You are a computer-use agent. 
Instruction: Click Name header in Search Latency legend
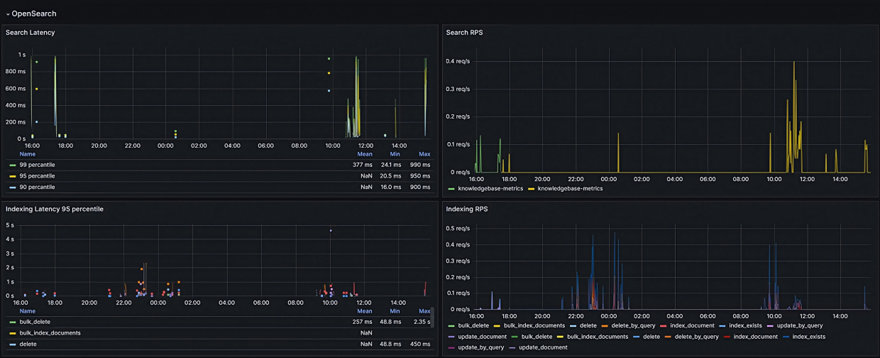pyautogui.click(x=28, y=154)
